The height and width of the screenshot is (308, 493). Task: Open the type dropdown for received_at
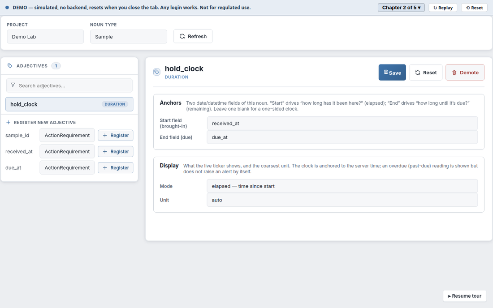coord(67,151)
